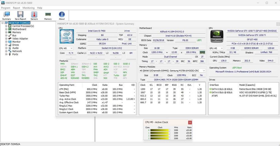The image size is (280, 146).
Task: Open the Sensors thermometer icon
Action: (34, 14)
